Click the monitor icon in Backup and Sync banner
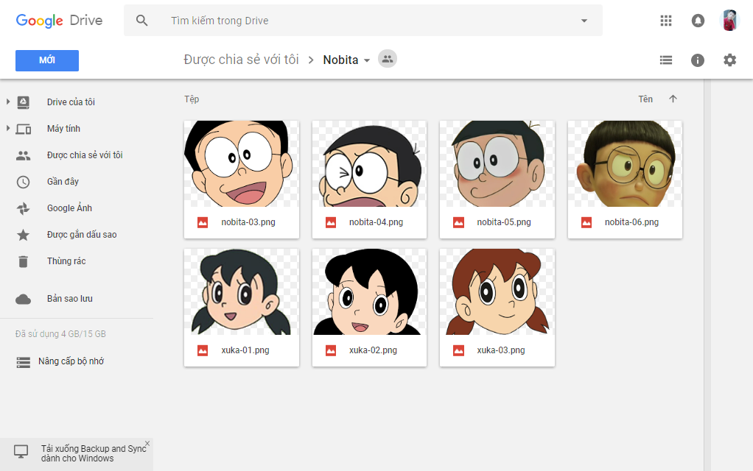This screenshot has width=753, height=471. (21, 451)
